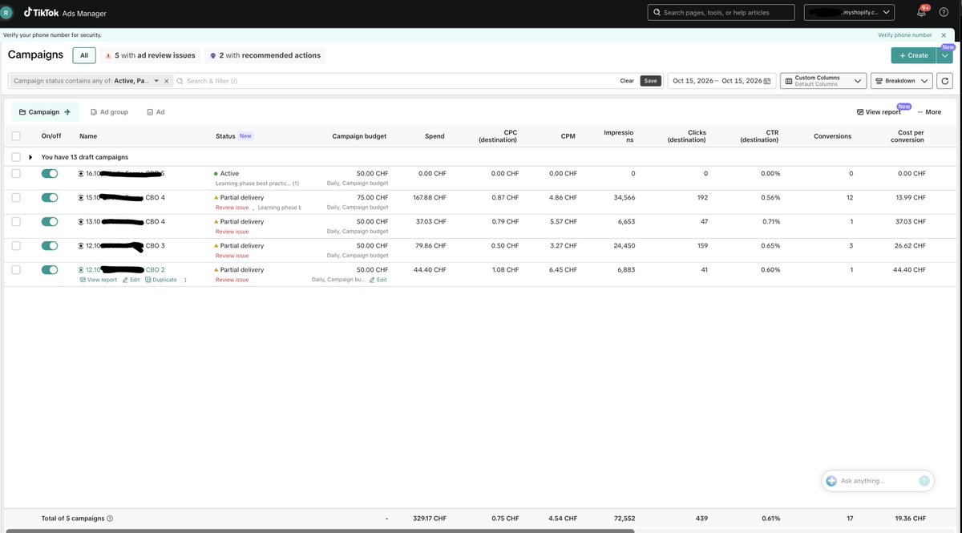This screenshot has width=962, height=533.
Task: Click the green R account avatar
Action: pyautogui.click(x=8, y=13)
